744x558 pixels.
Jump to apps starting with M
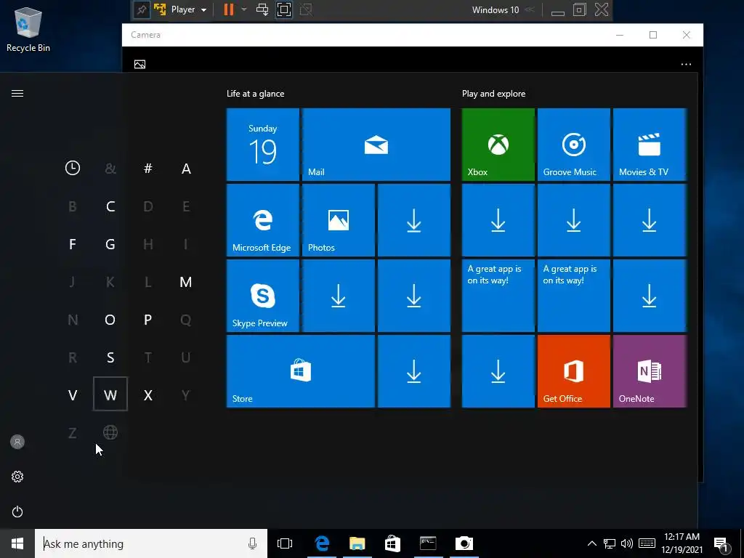pyautogui.click(x=186, y=282)
